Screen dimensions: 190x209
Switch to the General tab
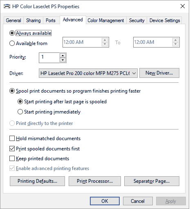(x=13, y=20)
